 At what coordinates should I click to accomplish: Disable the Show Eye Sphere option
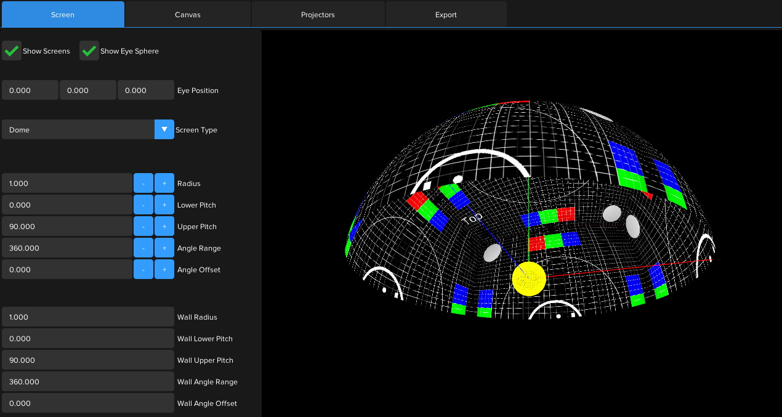tap(89, 51)
